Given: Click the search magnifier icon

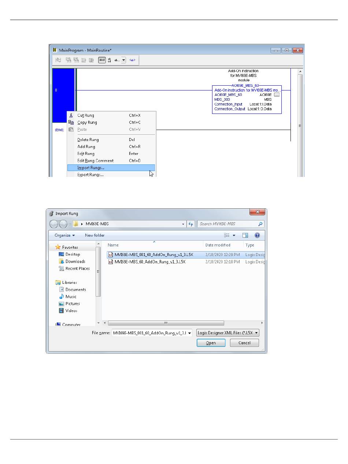Looking at the screenshot, I should pyautogui.click(x=260, y=224).
